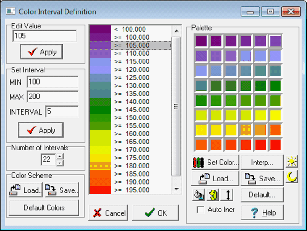Load a palette file in Palette panel
307x231 pixels.
(x=215, y=179)
